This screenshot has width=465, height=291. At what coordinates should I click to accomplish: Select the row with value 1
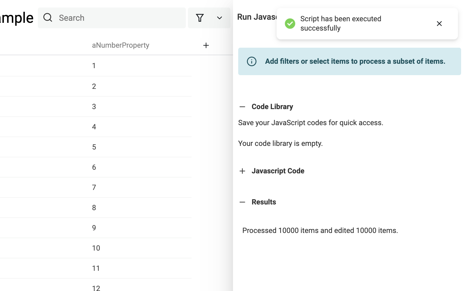(94, 66)
